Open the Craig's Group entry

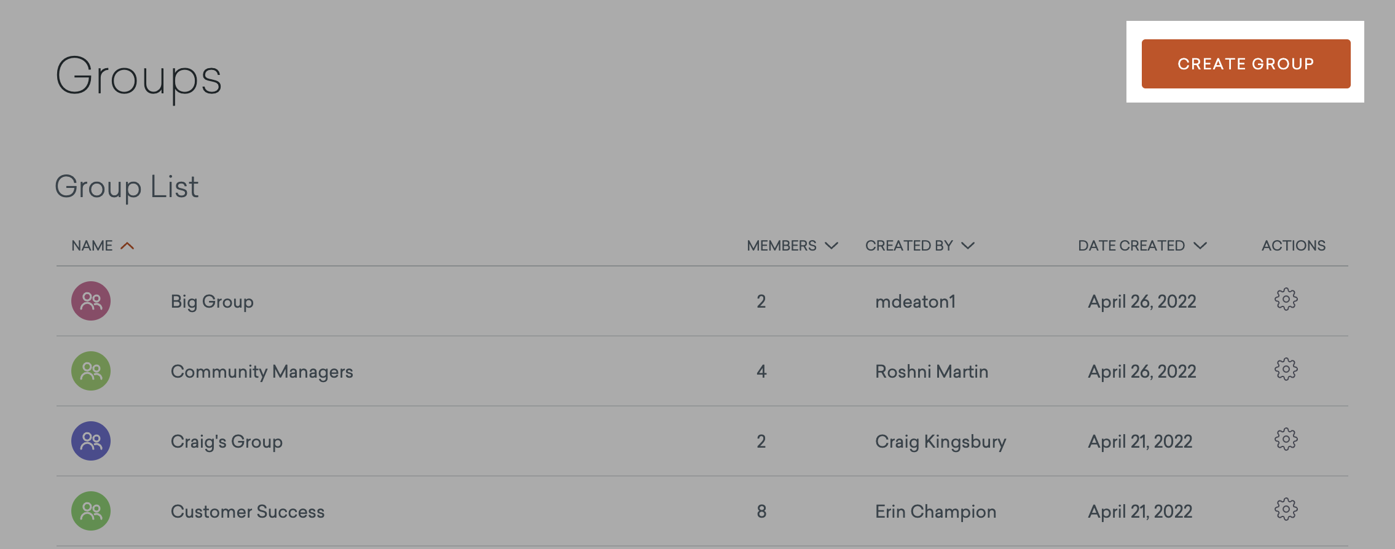point(227,442)
